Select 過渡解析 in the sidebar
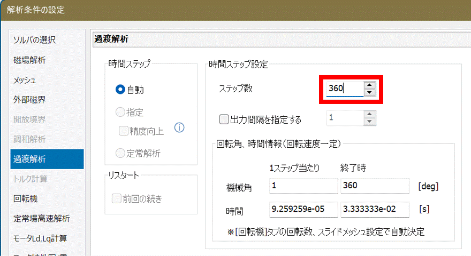This screenshot has height=256, width=471. (29, 159)
